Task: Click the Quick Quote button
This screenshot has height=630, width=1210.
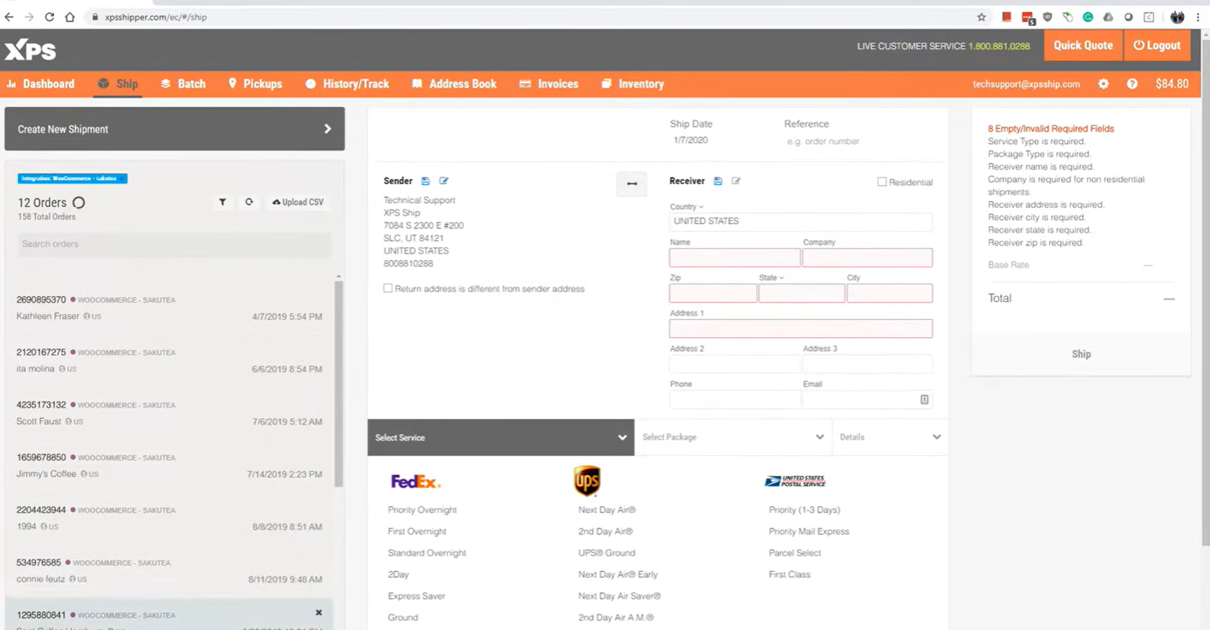Action: tap(1082, 46)
